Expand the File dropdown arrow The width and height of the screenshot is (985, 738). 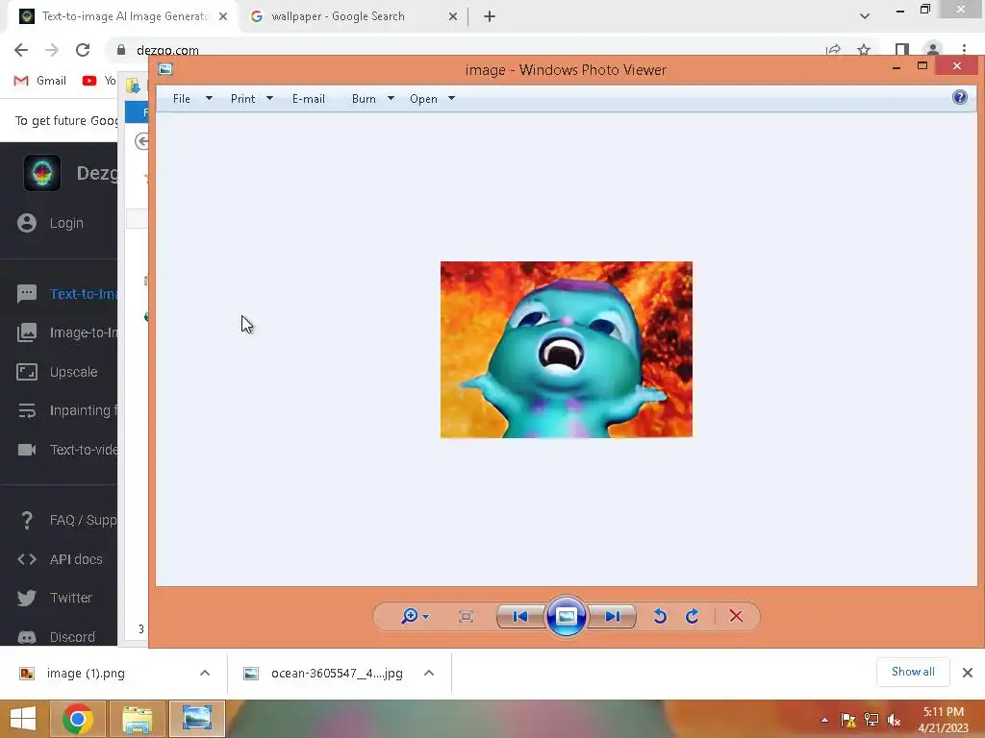pyautogui.click(x=209, y=99)
